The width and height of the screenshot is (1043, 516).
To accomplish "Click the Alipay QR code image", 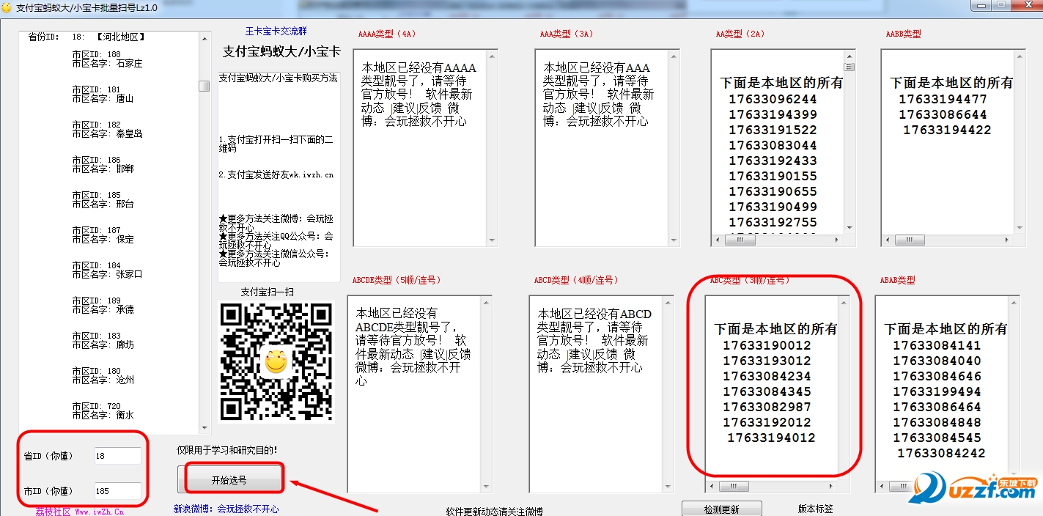I will (x=276, y=361).
